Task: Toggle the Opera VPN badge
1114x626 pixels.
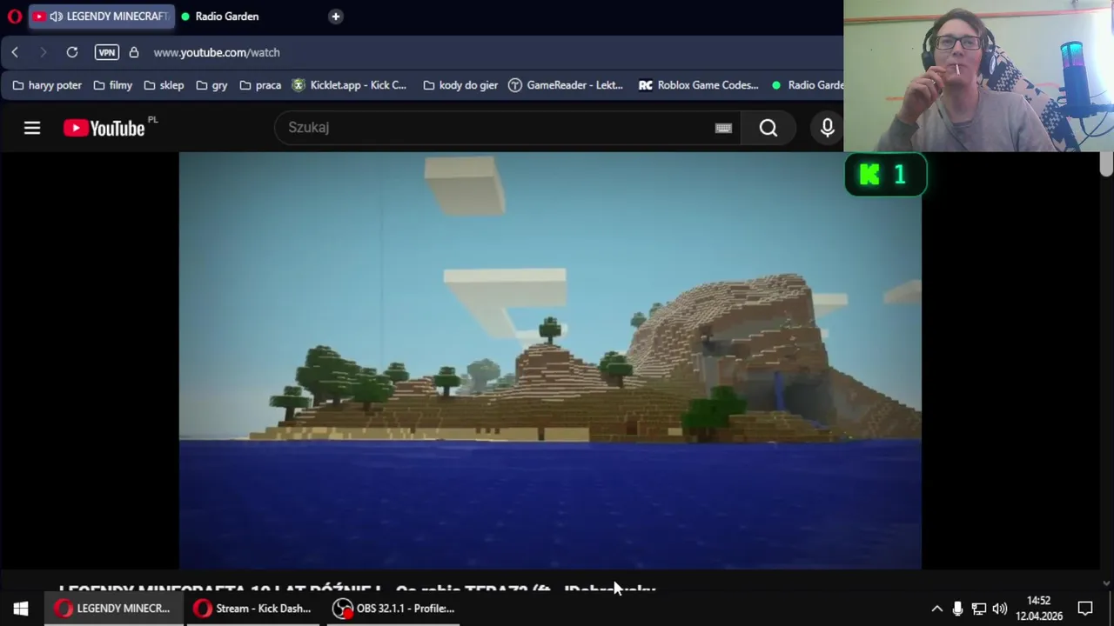Action: point(107,52)
